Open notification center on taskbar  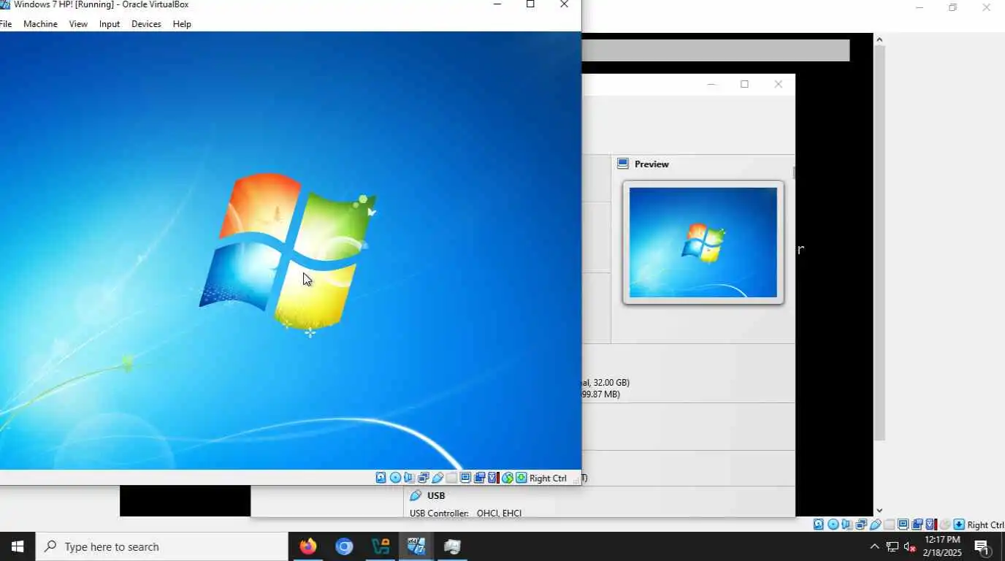[x=982, y=546]
